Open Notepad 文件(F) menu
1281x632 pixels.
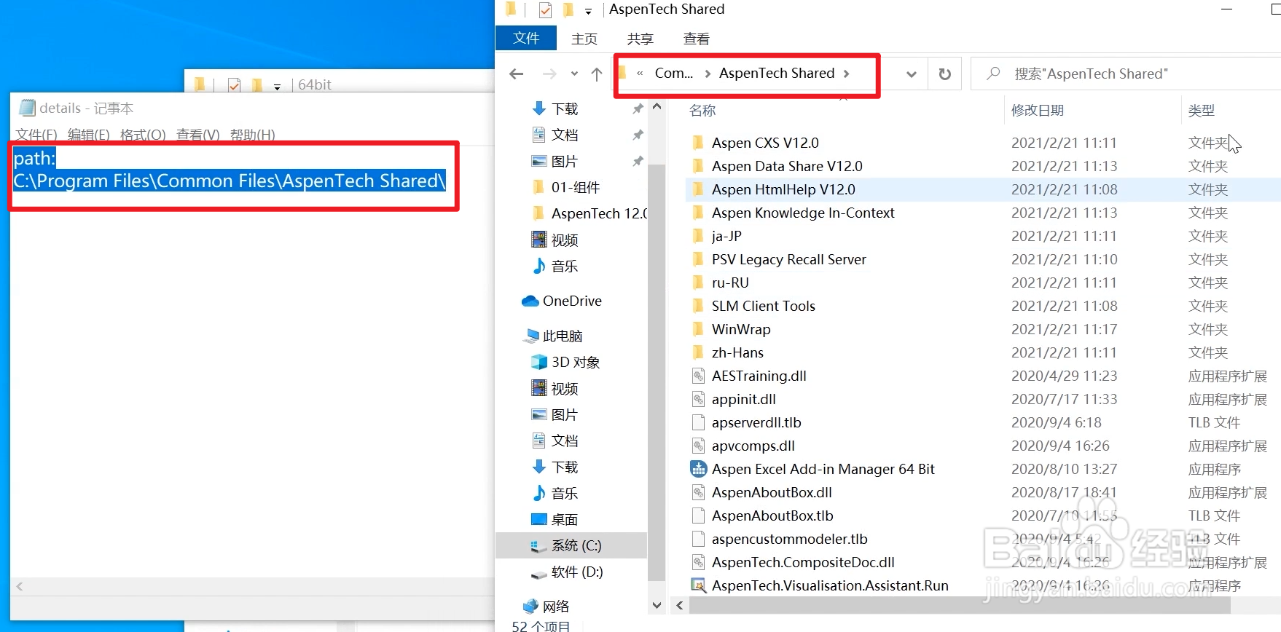point(36,135)
